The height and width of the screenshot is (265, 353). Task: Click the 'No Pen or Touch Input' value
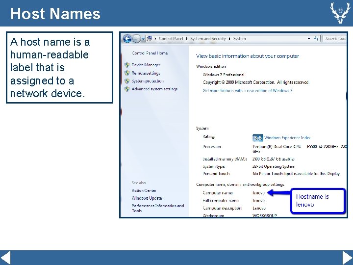[296, 174]
